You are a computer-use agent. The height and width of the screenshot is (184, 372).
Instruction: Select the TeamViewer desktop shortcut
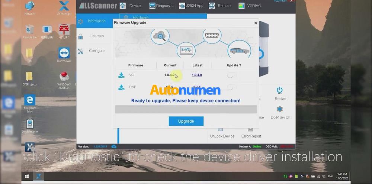64,55
